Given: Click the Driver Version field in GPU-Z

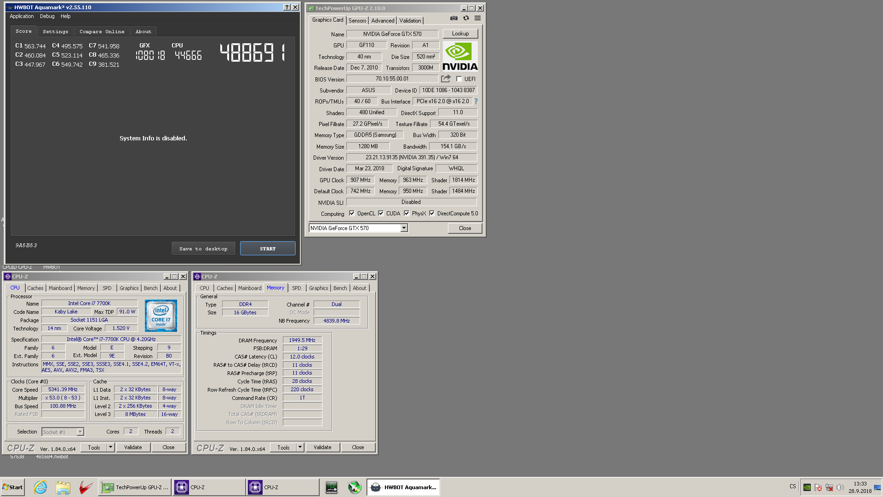Looking at the screenshot, I should tap(412, 157).
